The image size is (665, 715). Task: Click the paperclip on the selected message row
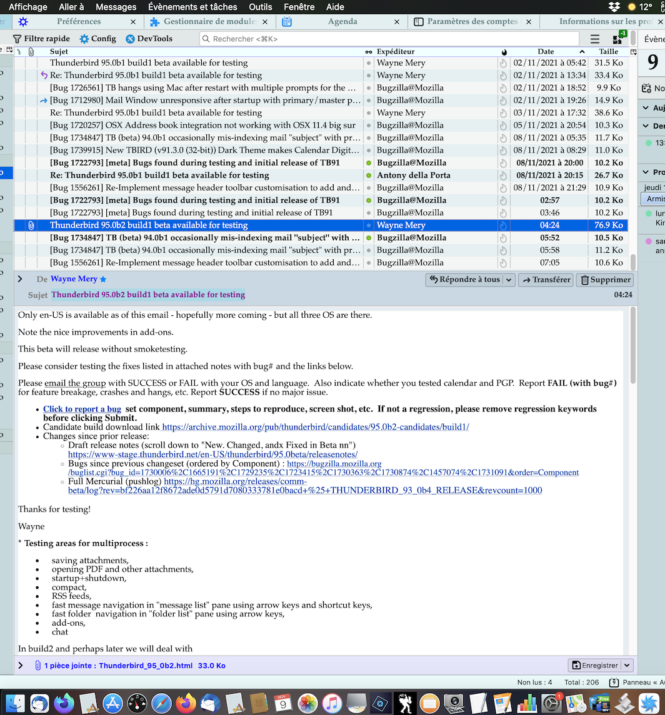point(31,225)
